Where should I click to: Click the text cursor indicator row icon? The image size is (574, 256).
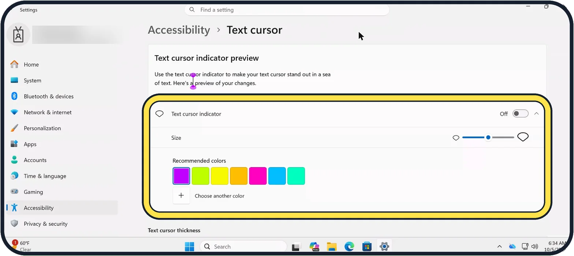tap(159, 114)
